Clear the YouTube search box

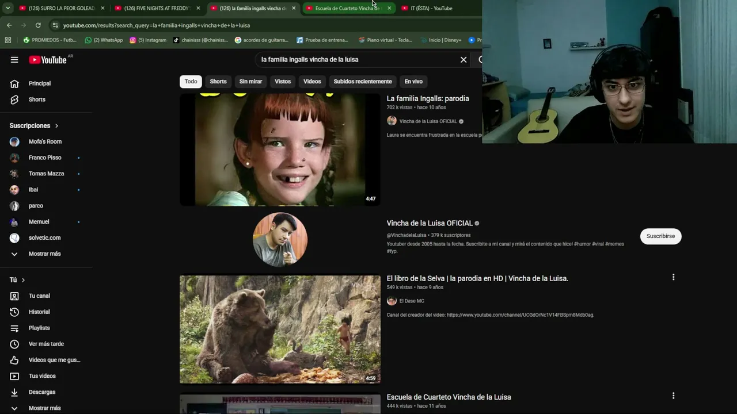(x=464, y=60)
